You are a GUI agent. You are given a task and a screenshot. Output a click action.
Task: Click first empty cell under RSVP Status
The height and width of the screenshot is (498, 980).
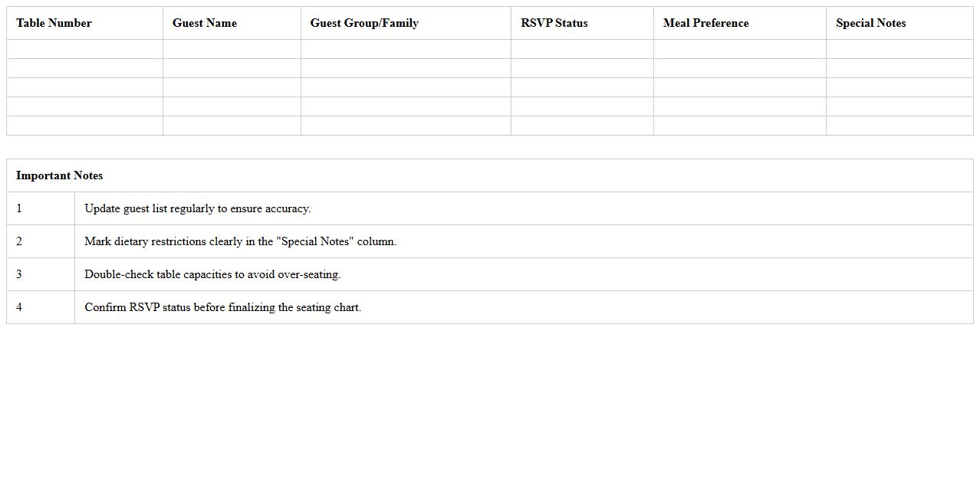point(582,49)
